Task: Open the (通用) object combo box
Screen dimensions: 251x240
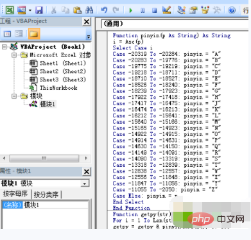Action: [x=175, y=24]
